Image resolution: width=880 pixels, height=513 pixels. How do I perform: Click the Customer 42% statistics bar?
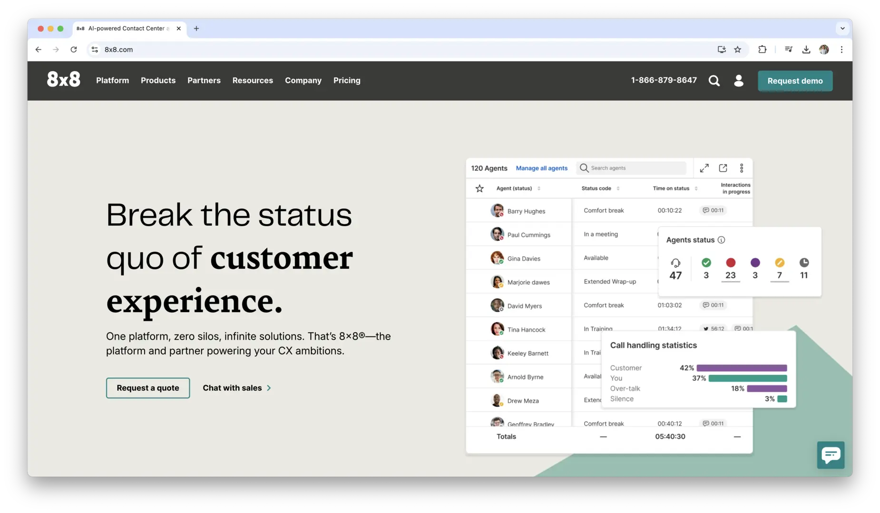click(742, 368)
